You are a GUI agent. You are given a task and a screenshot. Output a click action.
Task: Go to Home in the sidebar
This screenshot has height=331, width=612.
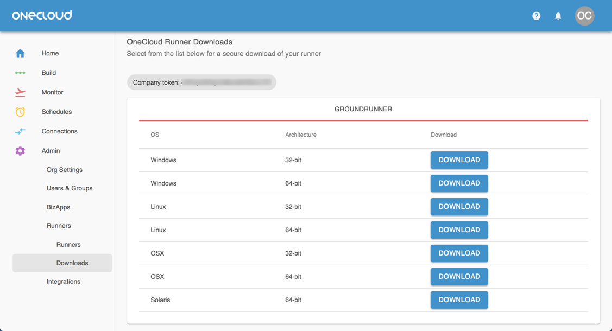(50, 53)
